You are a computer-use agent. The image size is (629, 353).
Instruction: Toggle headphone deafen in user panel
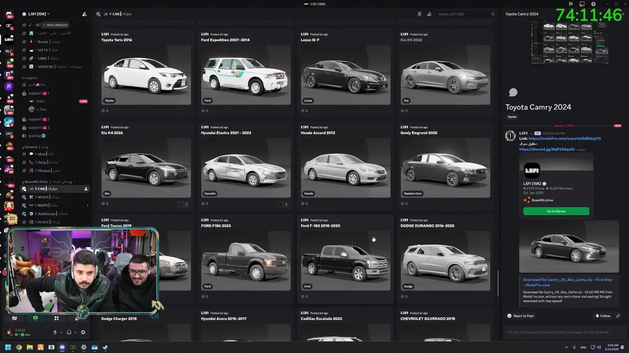69,332
